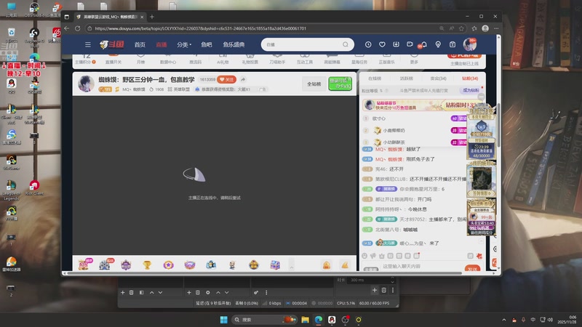This screenshot has width=582, height=327.
Task: Open the notification bell
Action: point(424,44)
